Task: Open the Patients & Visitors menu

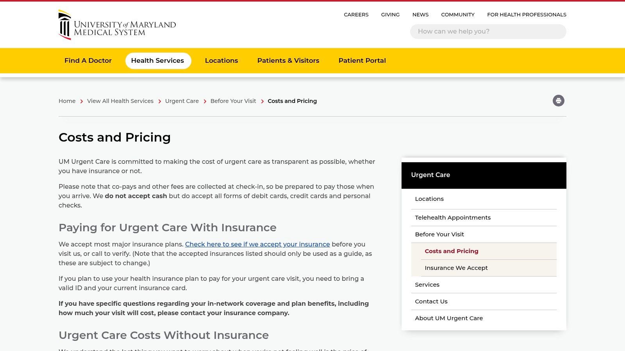Action: point(288,60)
